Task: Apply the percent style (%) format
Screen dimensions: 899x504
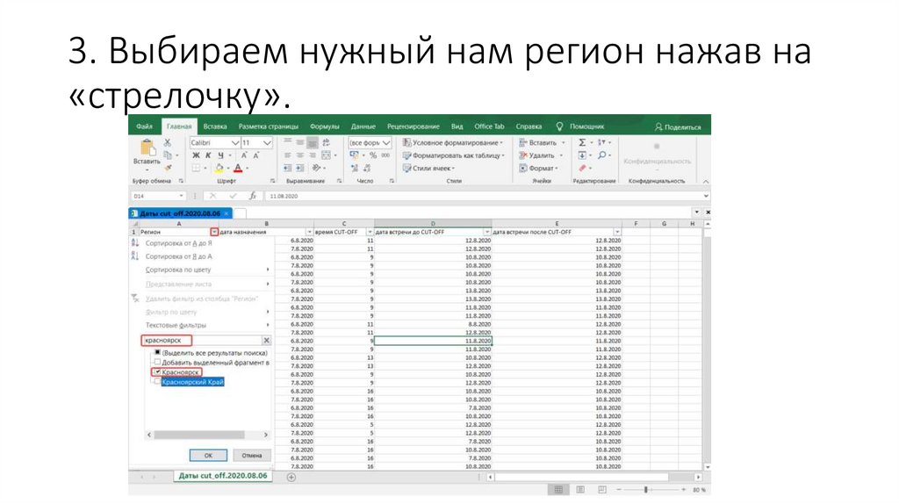Action: (373, 155)
